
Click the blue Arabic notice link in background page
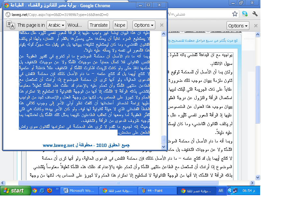tap(203, 41)
